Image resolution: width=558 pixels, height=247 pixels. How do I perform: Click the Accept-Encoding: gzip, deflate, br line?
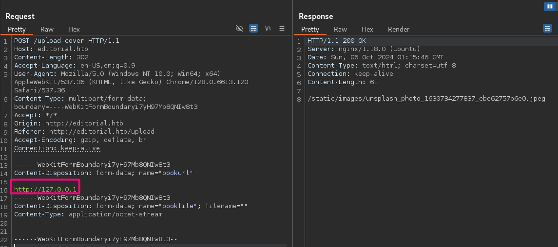tap(80, 140)
